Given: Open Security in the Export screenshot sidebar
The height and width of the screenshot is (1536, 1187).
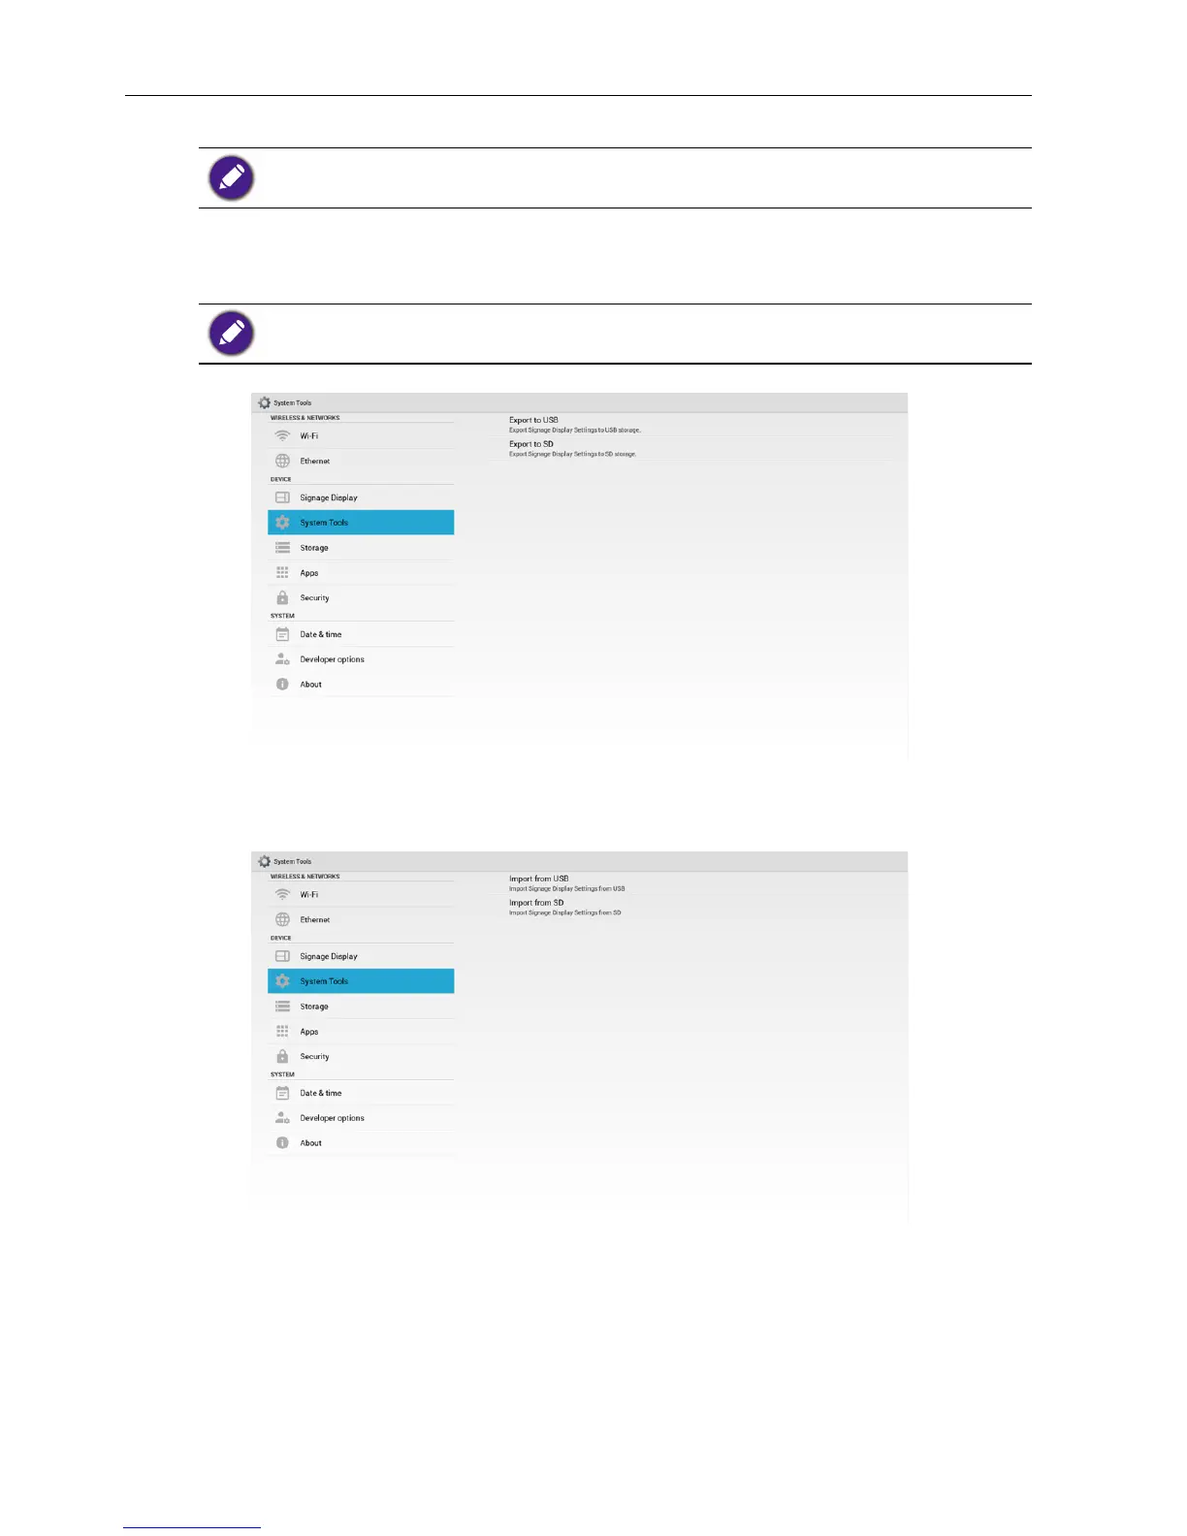Looking at the screenshot, I should pos(314,598).
